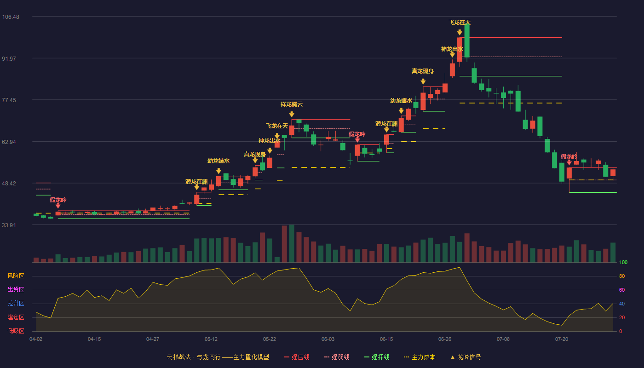Screen dimensions: 644x368
Task: Toggle the 主力成本 legend series
Action: click(x=420, y=357)
